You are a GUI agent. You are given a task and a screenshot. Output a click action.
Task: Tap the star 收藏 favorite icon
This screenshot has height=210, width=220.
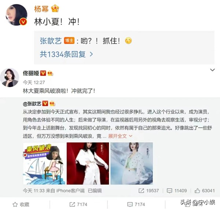15,205
